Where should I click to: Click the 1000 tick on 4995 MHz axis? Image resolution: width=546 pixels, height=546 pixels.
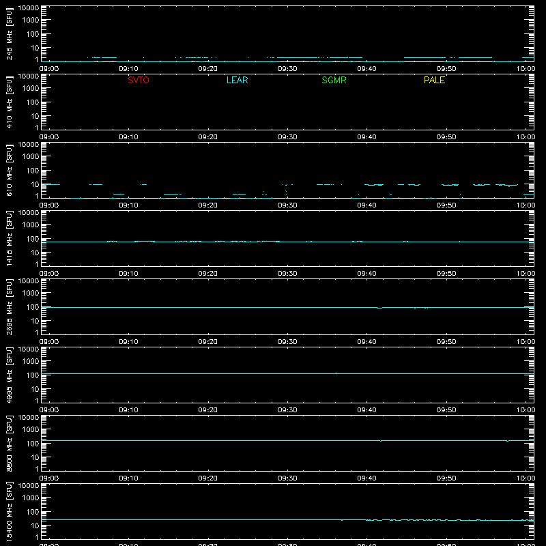(31, 362)
